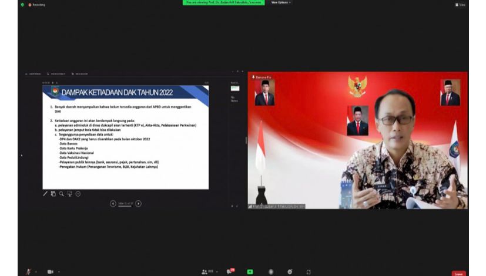Click the video camera icon
This screenshot has width=486, height=276.
[50, 272]
